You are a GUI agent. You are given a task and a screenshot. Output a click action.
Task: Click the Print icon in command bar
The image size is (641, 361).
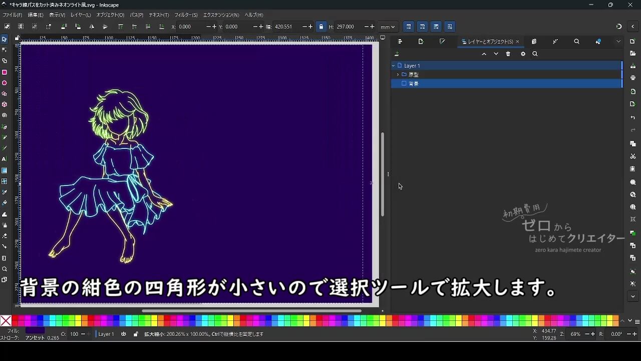(633, 78)
